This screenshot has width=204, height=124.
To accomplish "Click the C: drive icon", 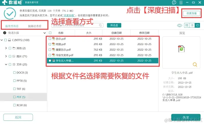I will [x=10, y=40].
